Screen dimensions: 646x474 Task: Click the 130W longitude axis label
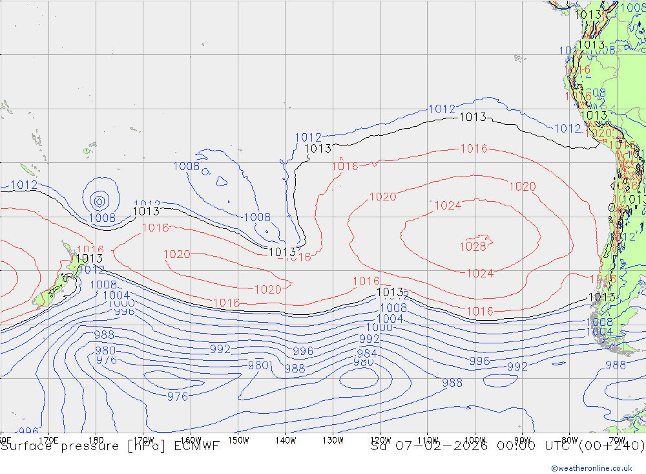tap(333, 440)
